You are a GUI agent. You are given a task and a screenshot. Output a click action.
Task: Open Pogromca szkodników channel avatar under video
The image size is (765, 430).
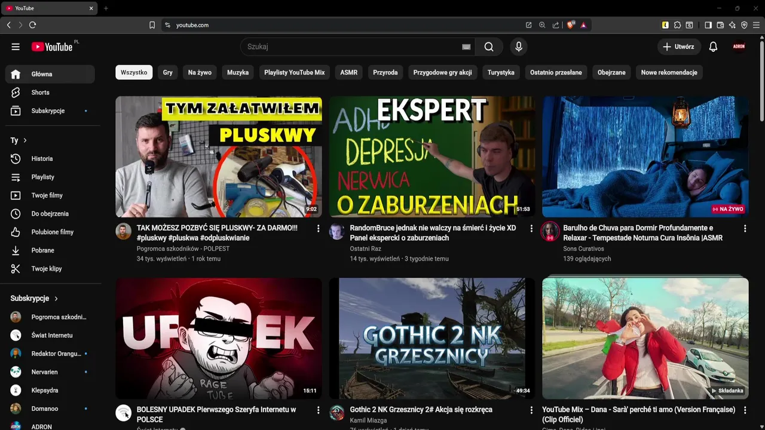point(124,231)
